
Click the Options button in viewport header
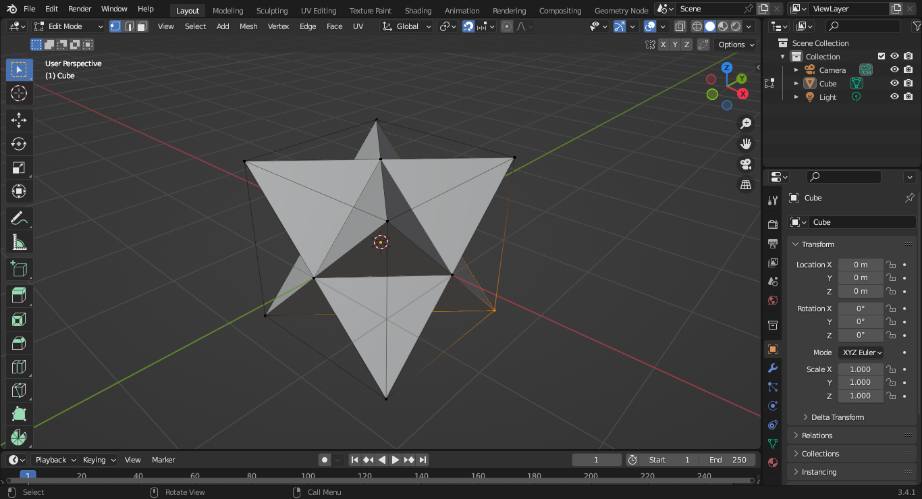pos(735,45)
